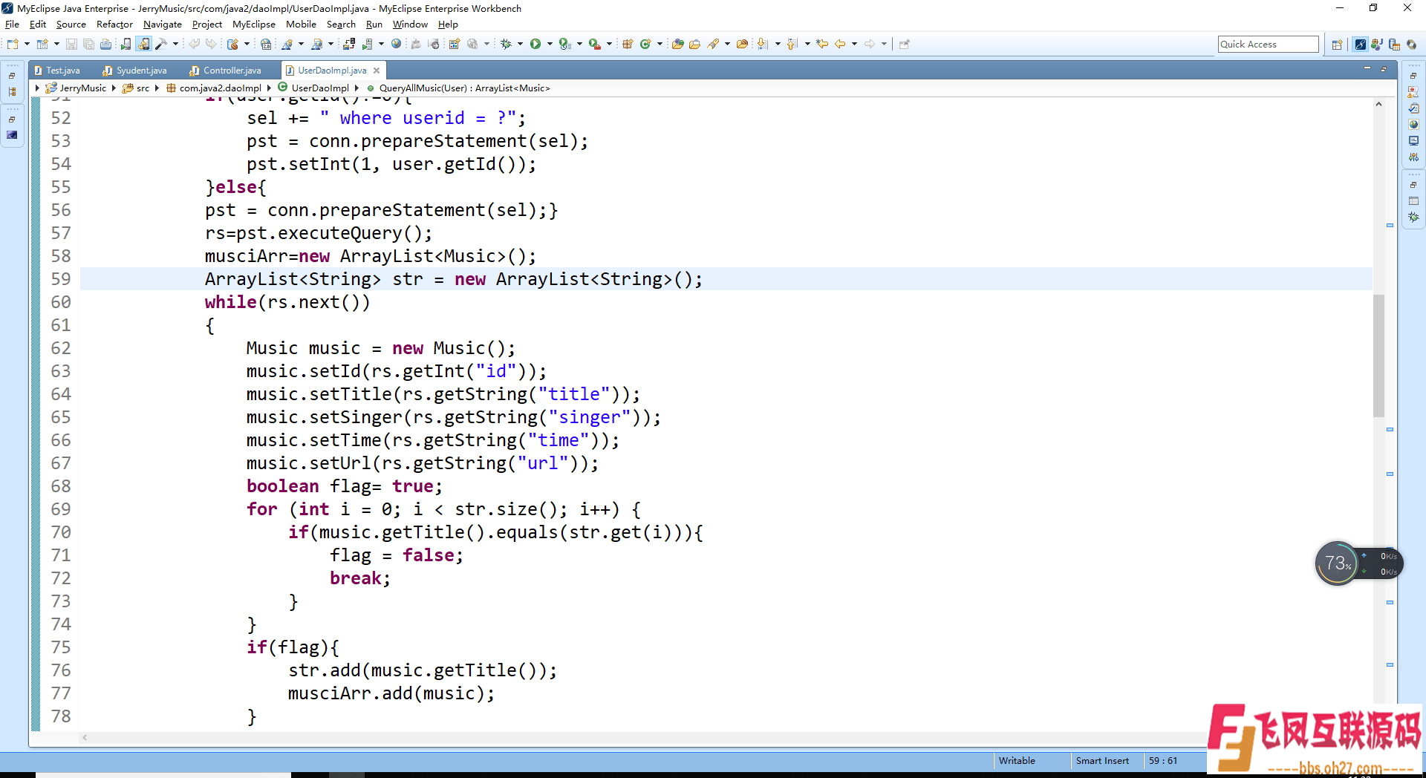
Task: Open the Back history dropdown arrow
Action: click(854, 45)
